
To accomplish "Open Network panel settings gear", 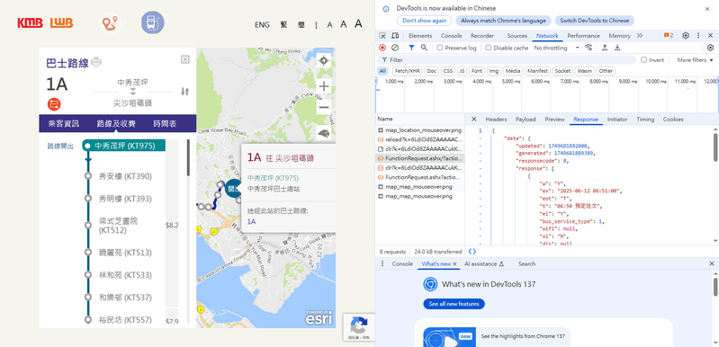I will tap(710, 48).
